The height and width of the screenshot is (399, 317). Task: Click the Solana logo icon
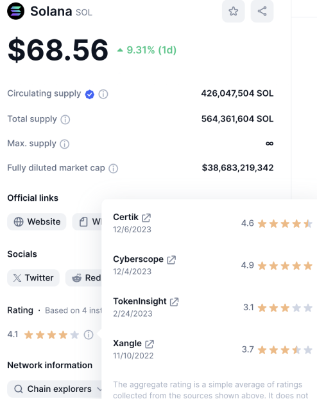tap(16, 11)
